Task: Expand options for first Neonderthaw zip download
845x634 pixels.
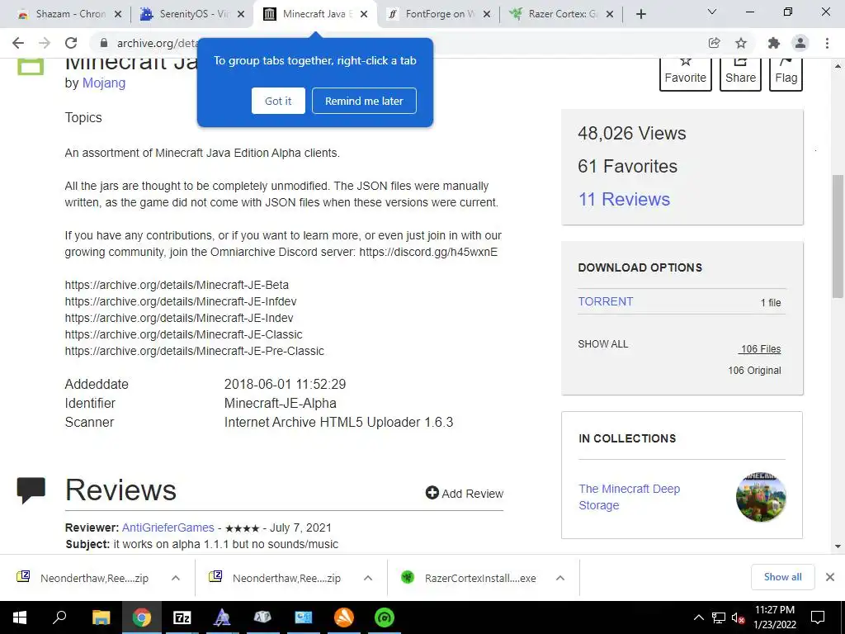Action: [175, 578]
